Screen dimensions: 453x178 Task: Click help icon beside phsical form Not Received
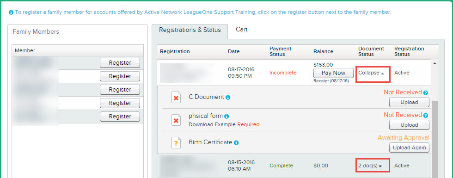(426, 115)
